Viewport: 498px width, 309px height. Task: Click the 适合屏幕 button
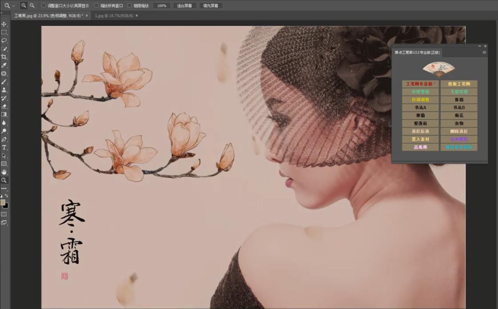coord(184,6)
